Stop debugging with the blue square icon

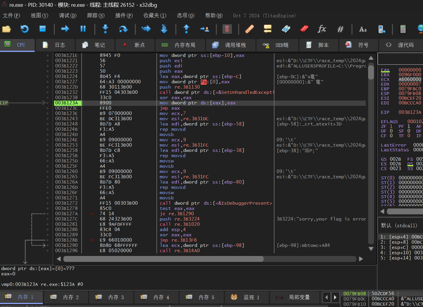[43, 29]
